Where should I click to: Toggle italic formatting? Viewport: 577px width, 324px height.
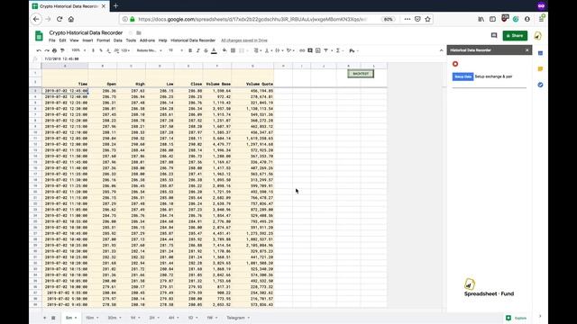point(198,50)
